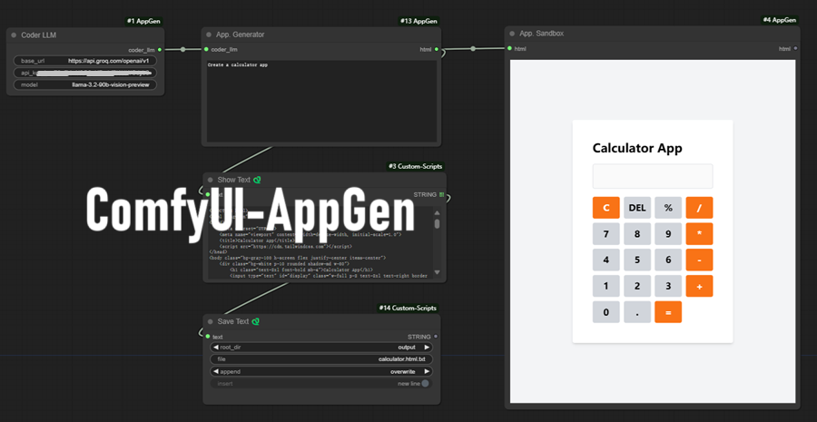Click next arrow on append selector
Screen dimensions: 817x422
pyautogui.click(x=427, y=371)
